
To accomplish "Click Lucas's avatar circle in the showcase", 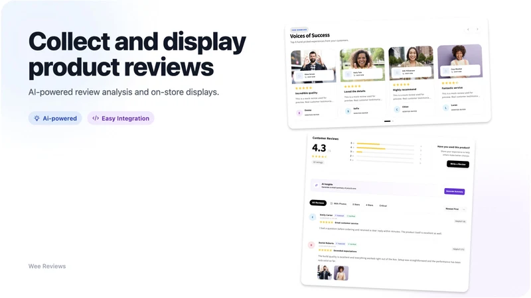I will [445, 107].
